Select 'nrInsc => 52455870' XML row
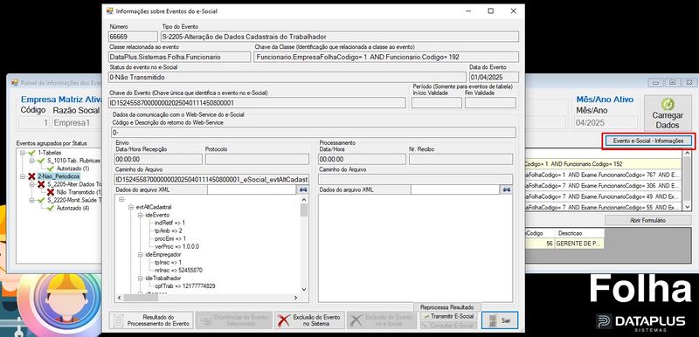Viewport: 699px width, 337px height. (x=178, y=271)
